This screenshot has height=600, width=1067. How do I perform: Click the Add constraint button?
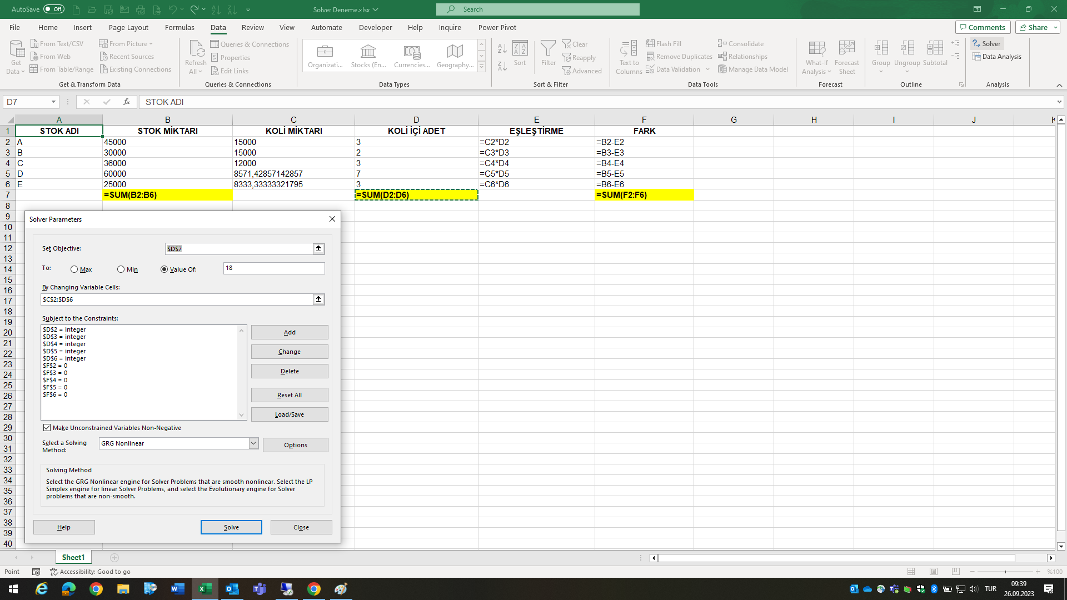click(x=290, y=332)
